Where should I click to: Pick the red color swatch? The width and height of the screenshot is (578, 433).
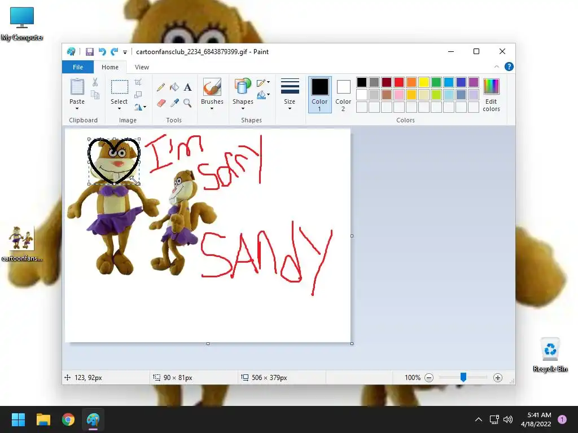click(x=399, y=82)
